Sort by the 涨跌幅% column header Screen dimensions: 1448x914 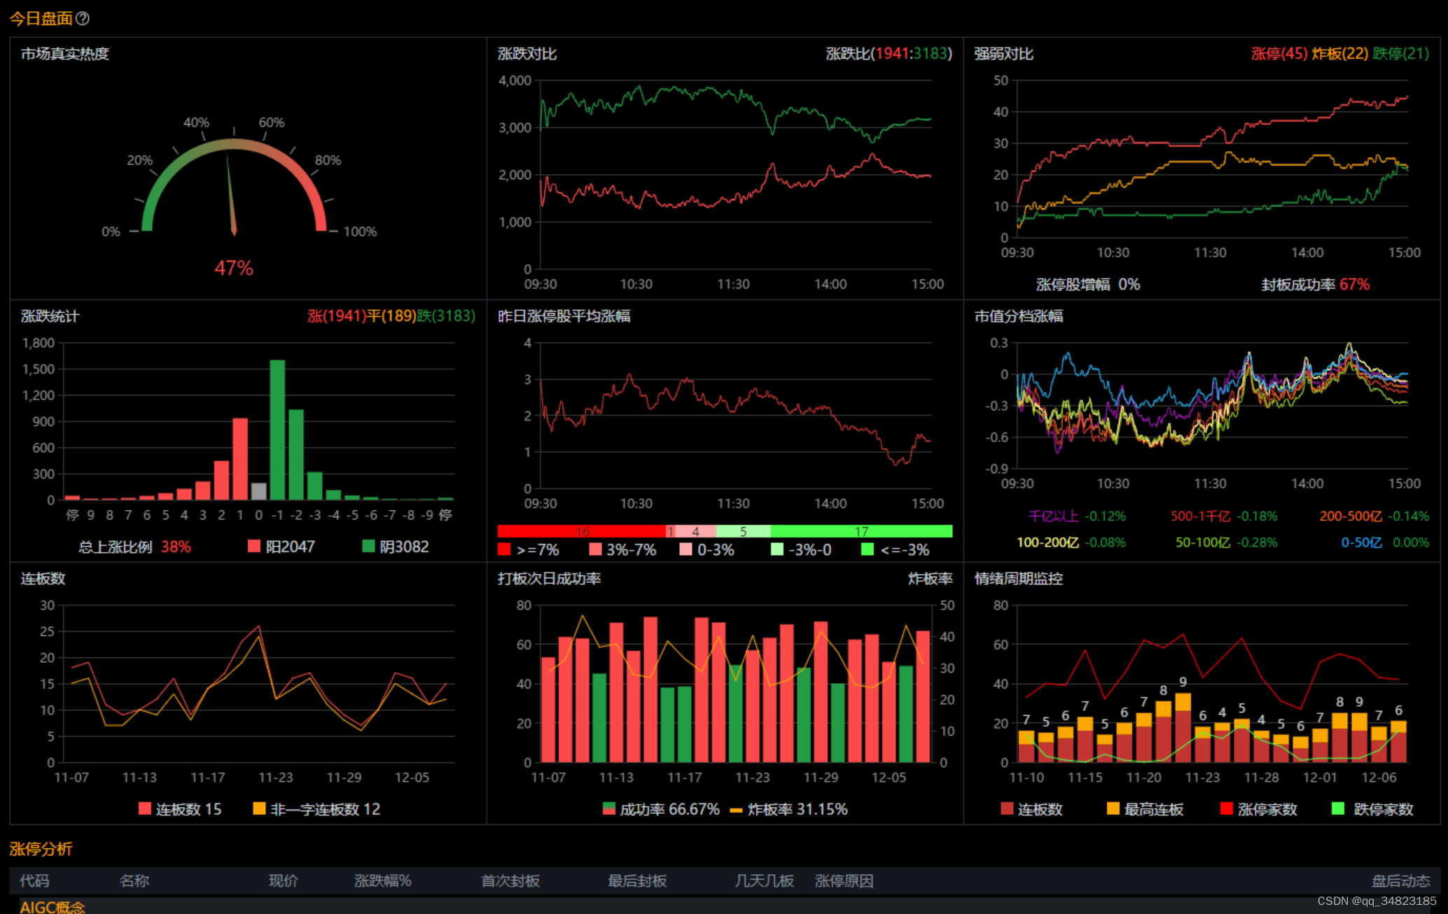382,881
